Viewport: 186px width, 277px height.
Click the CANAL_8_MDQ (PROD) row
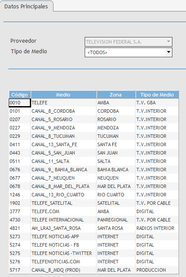(x=93, y=270)
